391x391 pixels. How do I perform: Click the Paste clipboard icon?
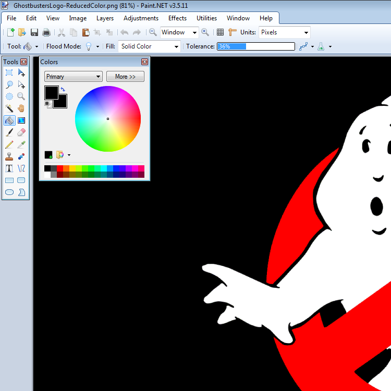pyautogui.click(x=86, y=32)
